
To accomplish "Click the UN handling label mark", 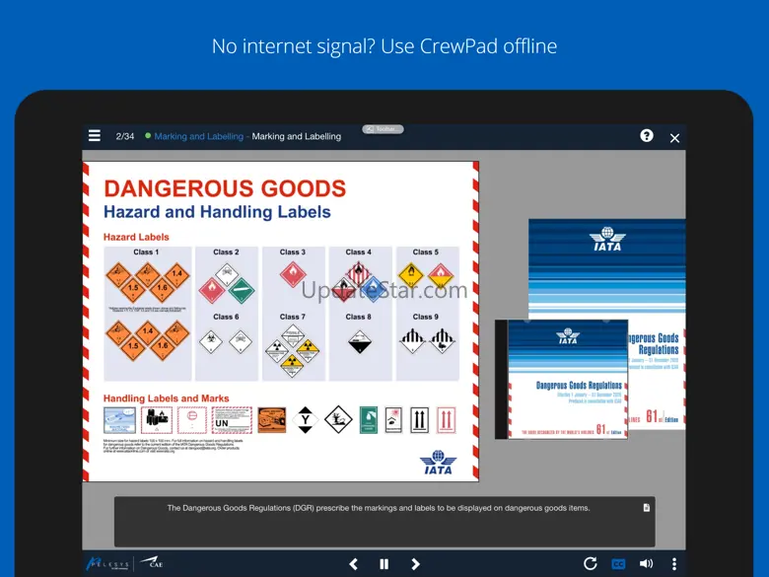I will point(232,420).
